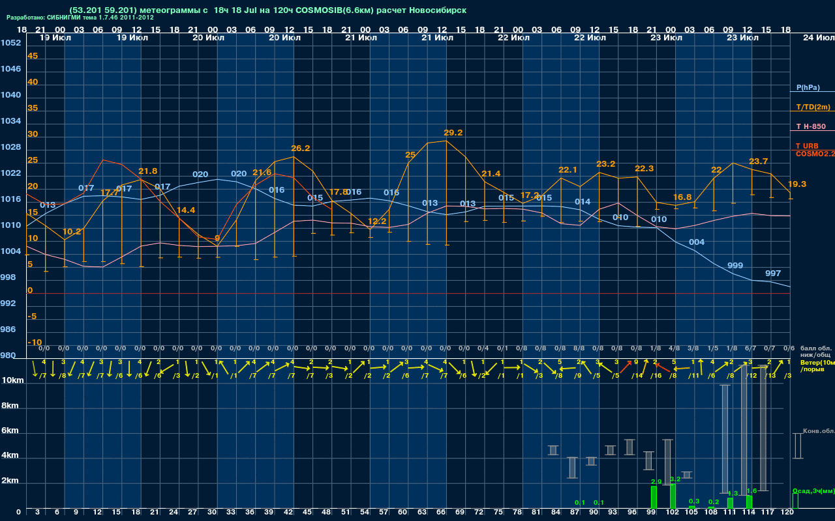This screenshot has width=835, height=521.
Task: Click the 21.6 temperature label
Action: [x=262, y=173]
